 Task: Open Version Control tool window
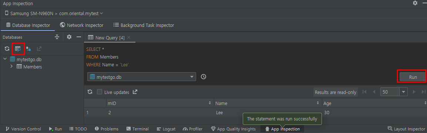click(x=23, y=129)
